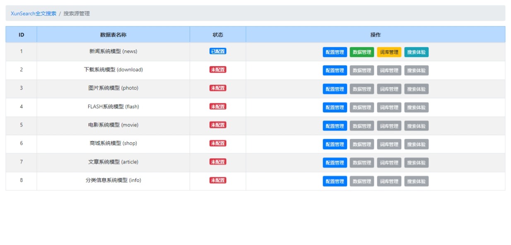This screenshot has height=245, width=511.
Task: Click 词库管理 in the info row
Action: click(x=389, y=181)
